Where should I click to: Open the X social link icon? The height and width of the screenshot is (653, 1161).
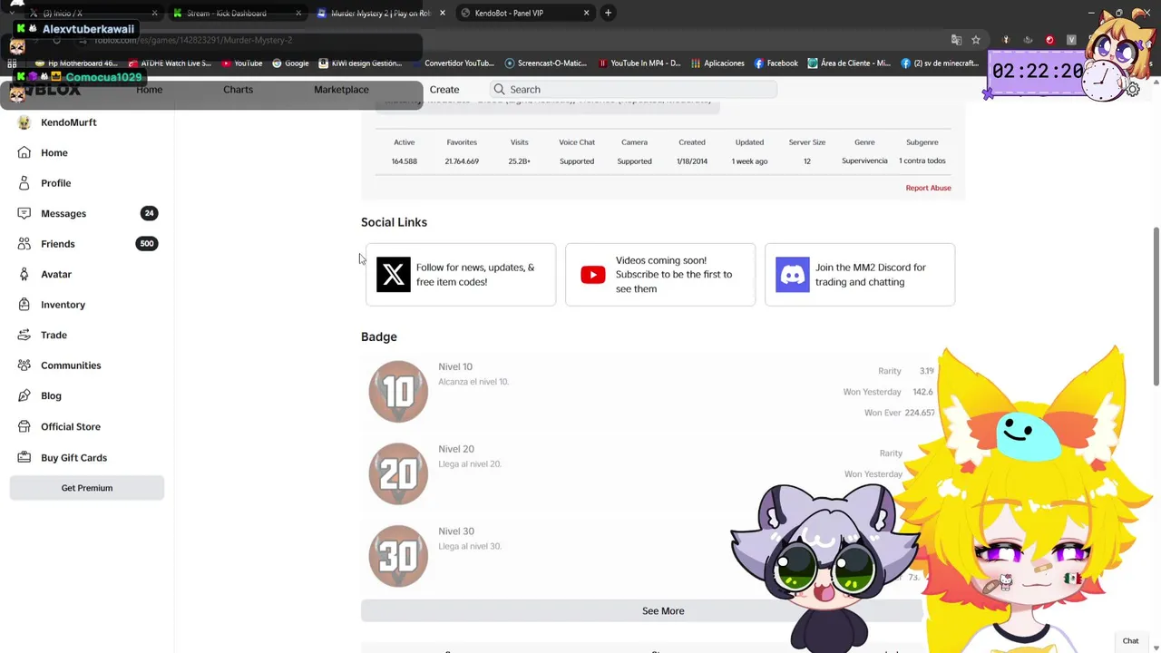394,275
